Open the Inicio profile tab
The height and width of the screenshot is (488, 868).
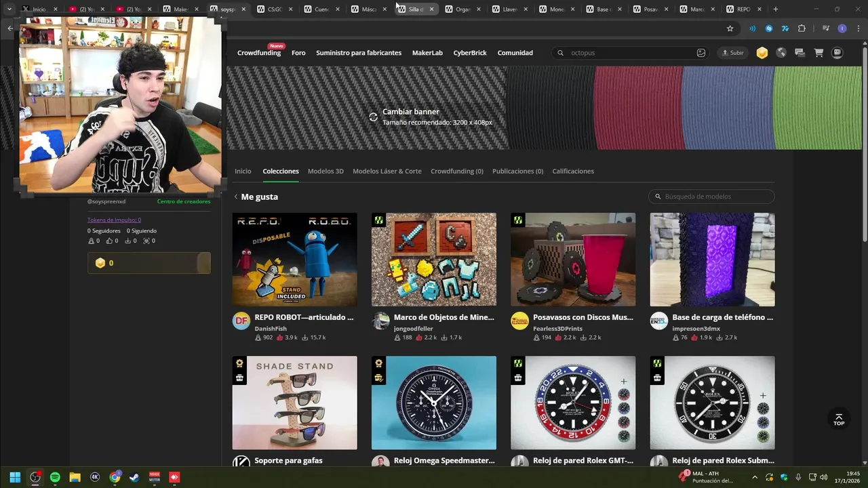(243, 171)
